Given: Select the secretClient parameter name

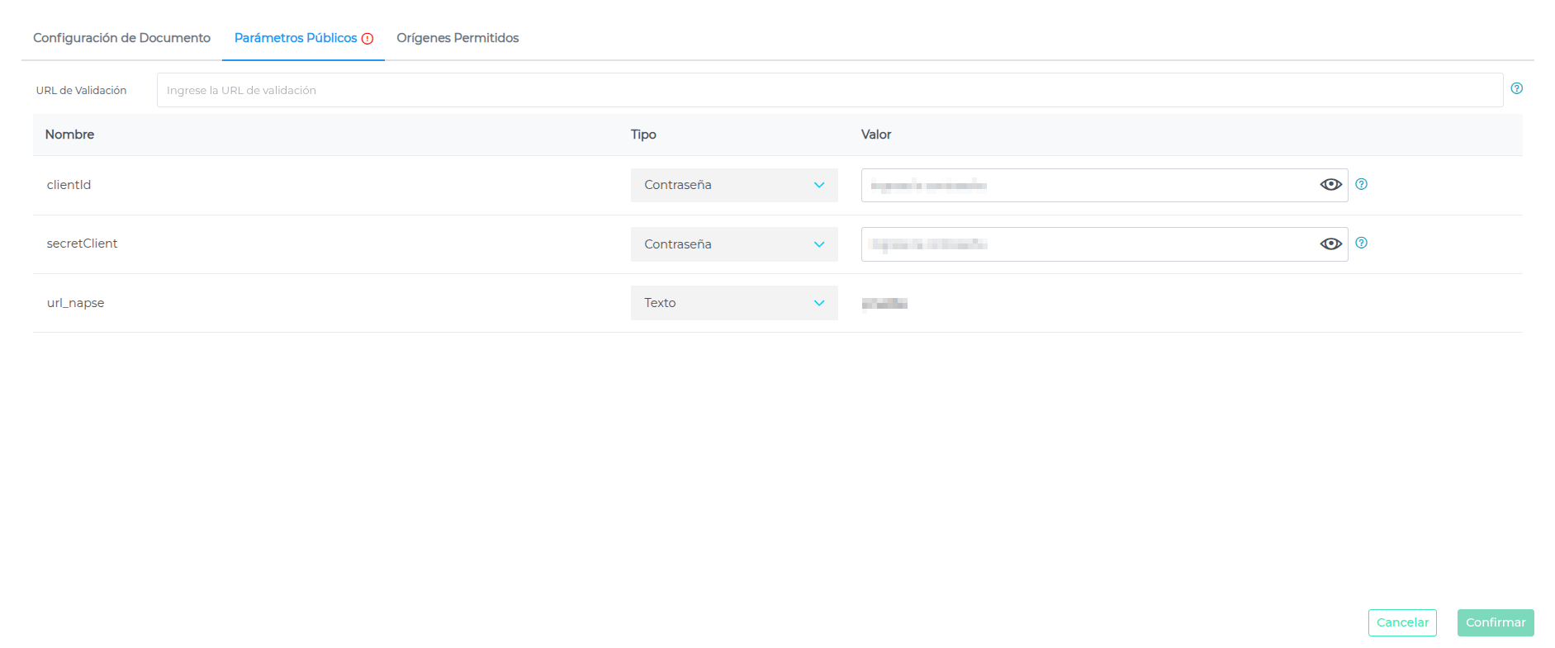Looking at the screenshot, I should [x=82, y=244].
